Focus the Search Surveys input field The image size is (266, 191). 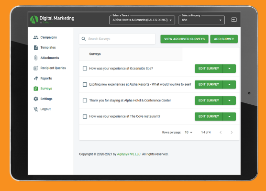coord(117,39)
